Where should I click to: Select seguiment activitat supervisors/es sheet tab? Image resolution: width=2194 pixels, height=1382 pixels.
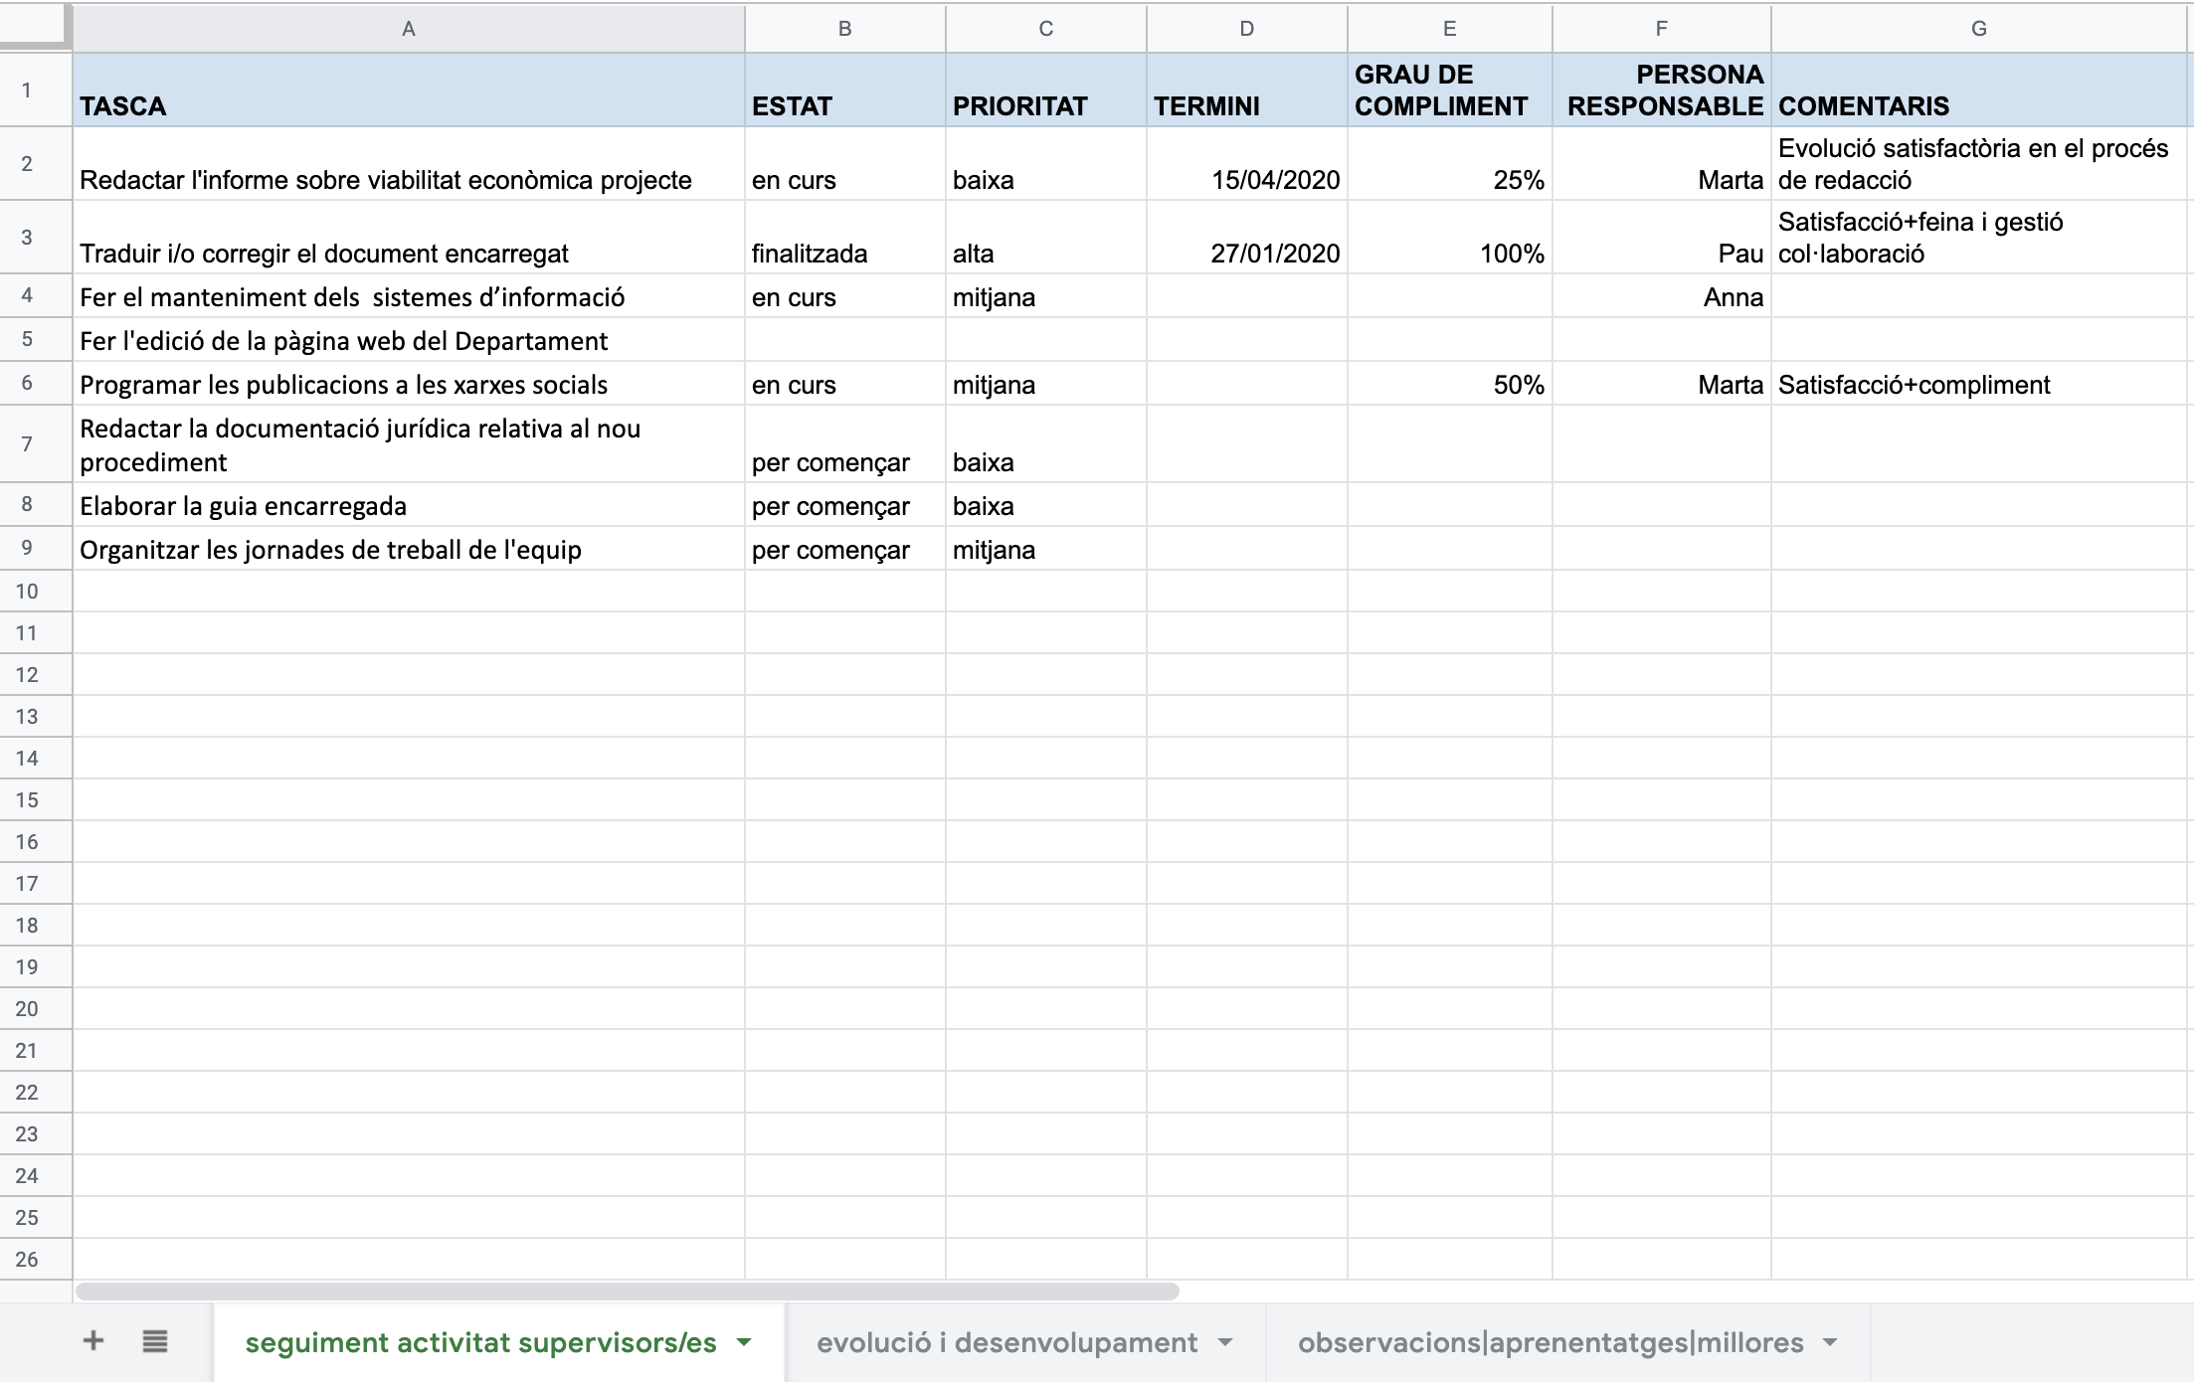pos(480,1342)
